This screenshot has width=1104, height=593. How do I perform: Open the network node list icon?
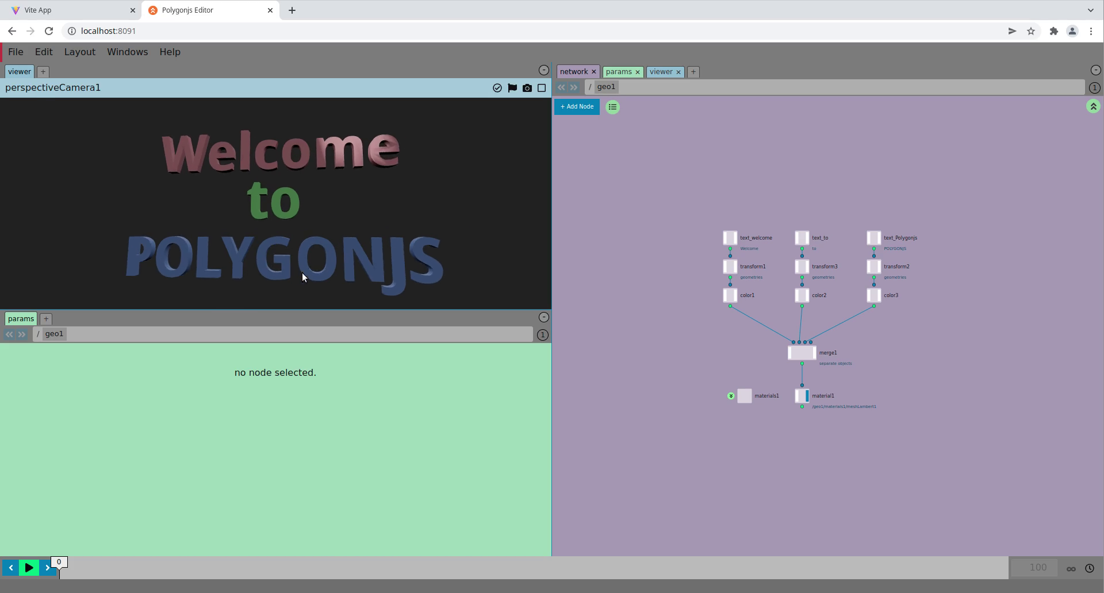click(x=613, y=107)
